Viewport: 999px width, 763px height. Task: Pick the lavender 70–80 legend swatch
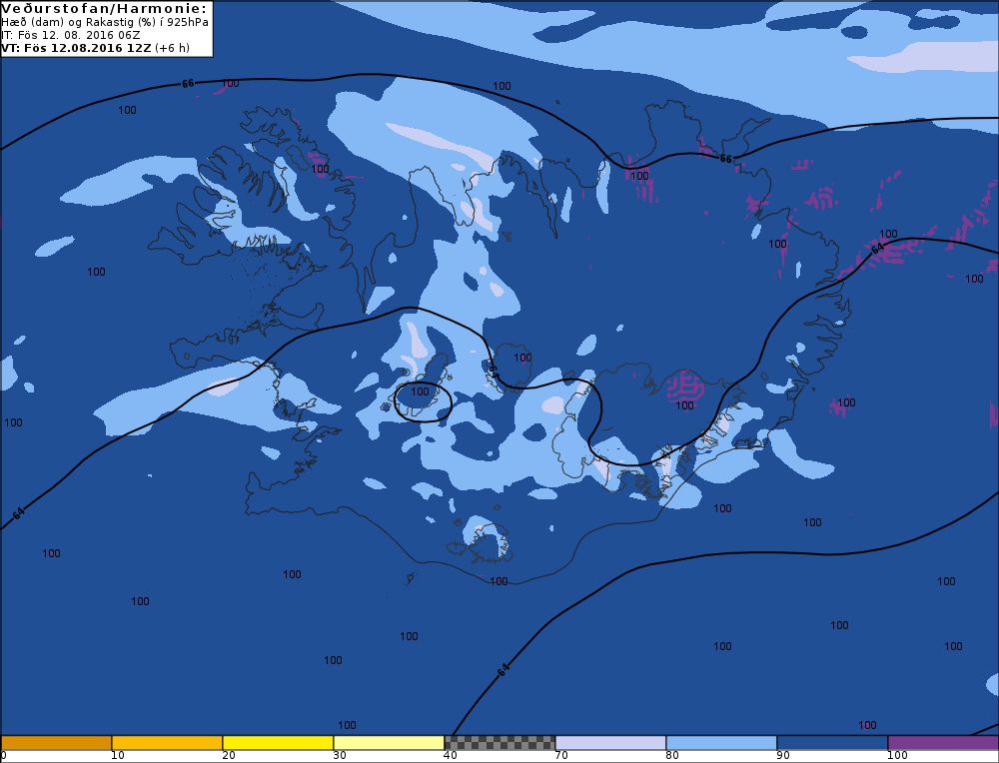click(610, 743)
